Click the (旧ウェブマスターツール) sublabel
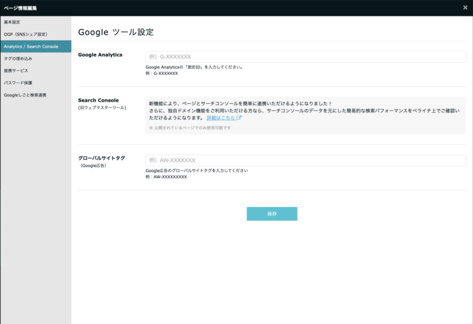 coord(102,108)
